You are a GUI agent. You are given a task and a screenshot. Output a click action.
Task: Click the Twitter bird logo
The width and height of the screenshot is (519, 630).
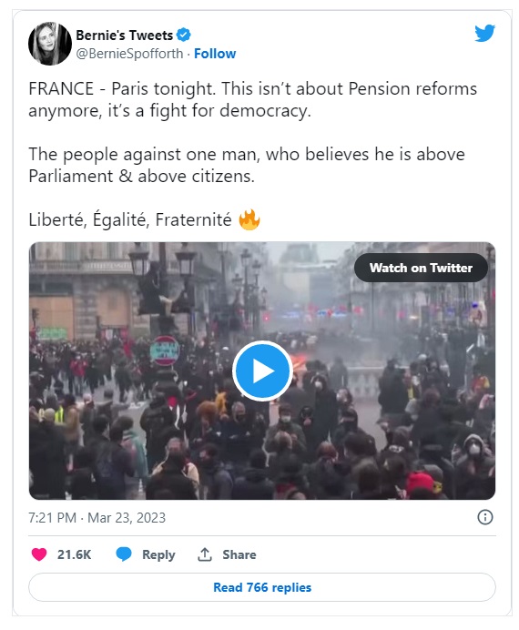[484, 33]
